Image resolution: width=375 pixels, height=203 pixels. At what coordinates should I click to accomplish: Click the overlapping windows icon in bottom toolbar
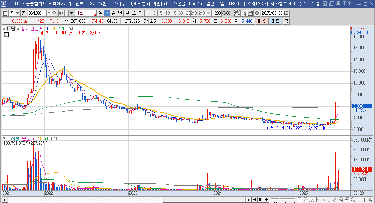306,200
